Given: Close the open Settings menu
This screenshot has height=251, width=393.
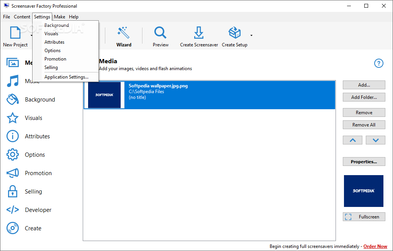Looking at the screenshot, I should 42,17.
